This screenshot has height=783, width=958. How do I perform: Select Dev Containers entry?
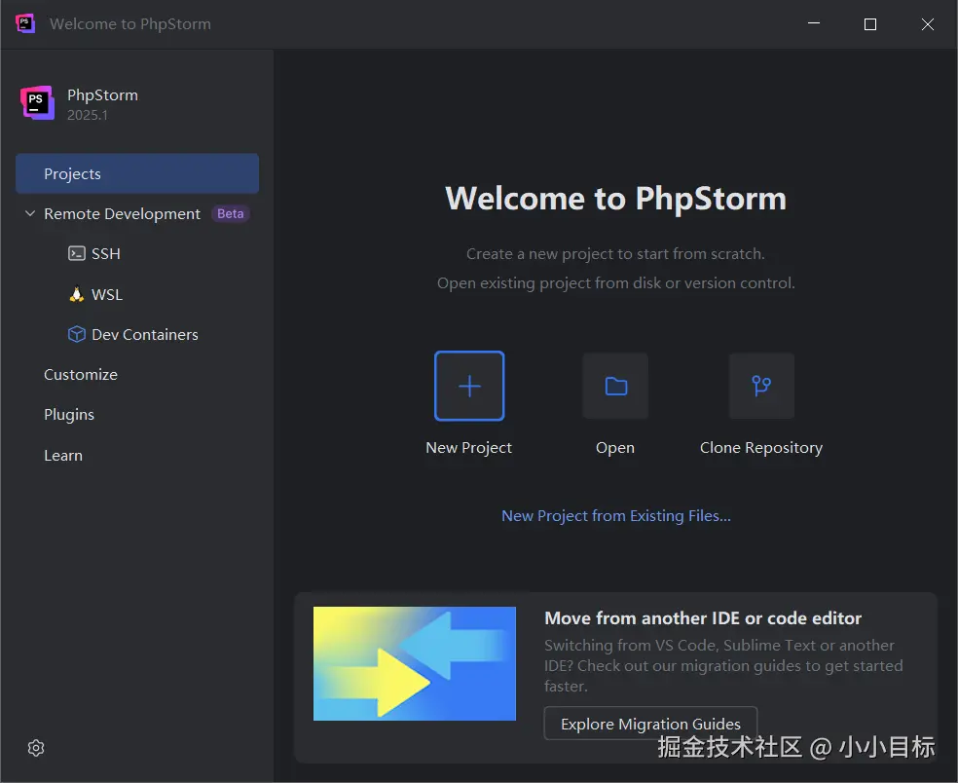tap(145, 334)
